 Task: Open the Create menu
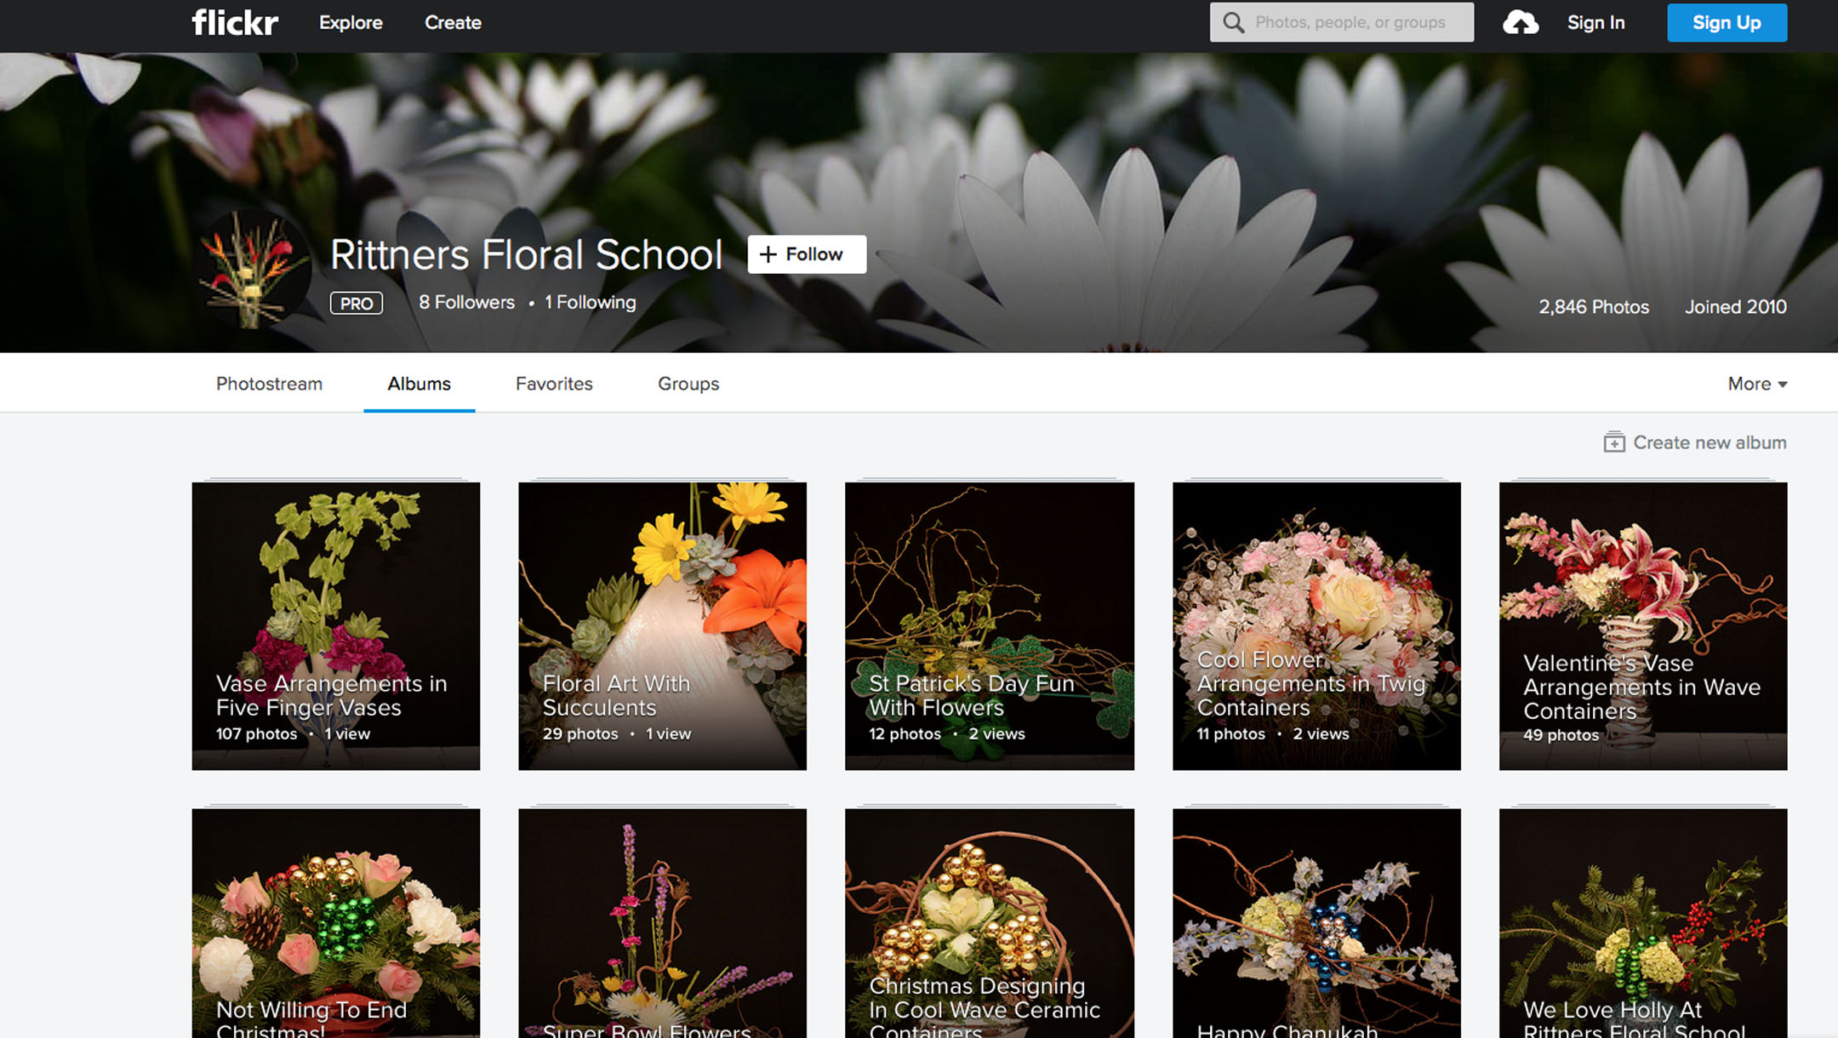(453, 23)
